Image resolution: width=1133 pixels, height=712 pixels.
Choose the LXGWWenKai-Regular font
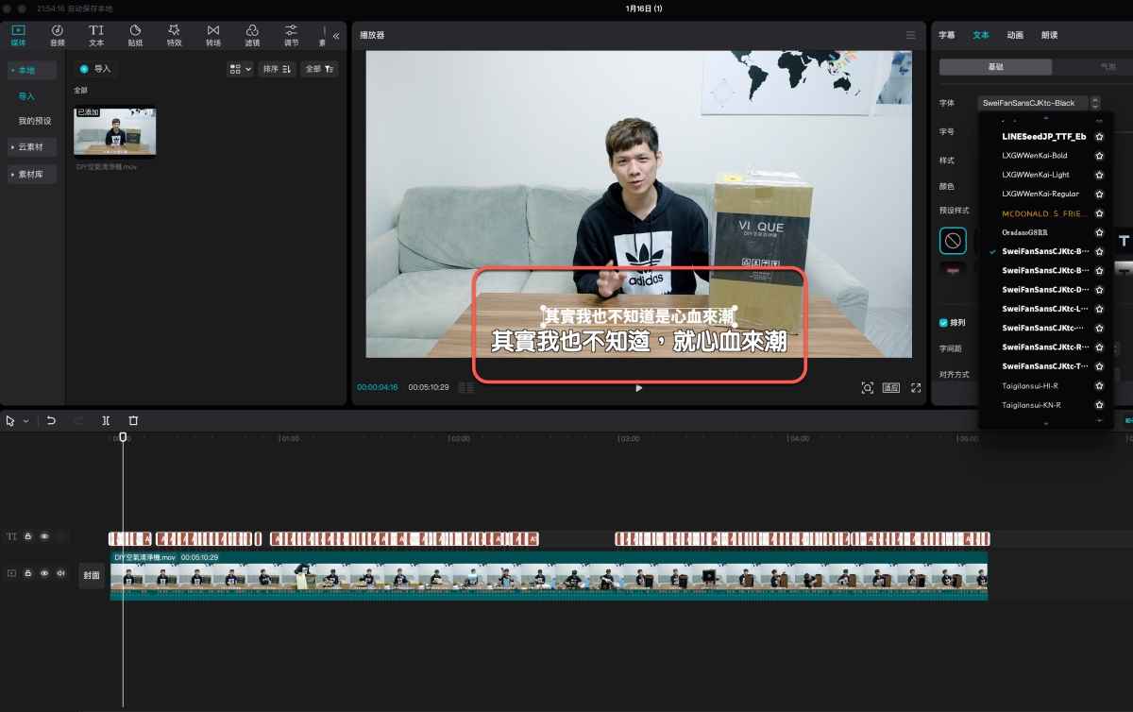pyautogui.click(x=1040, y=194)
